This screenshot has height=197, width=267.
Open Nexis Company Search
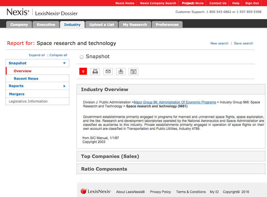click(x=158, y=3)
